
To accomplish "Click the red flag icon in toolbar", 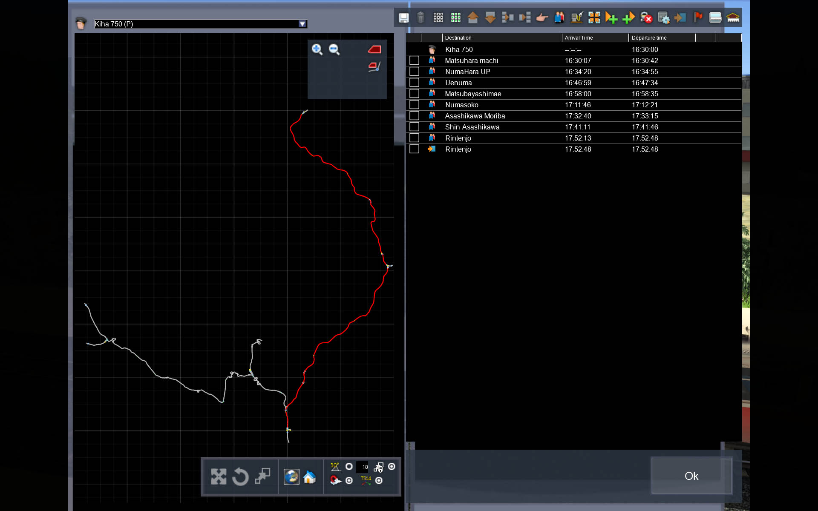I will 698,17.
